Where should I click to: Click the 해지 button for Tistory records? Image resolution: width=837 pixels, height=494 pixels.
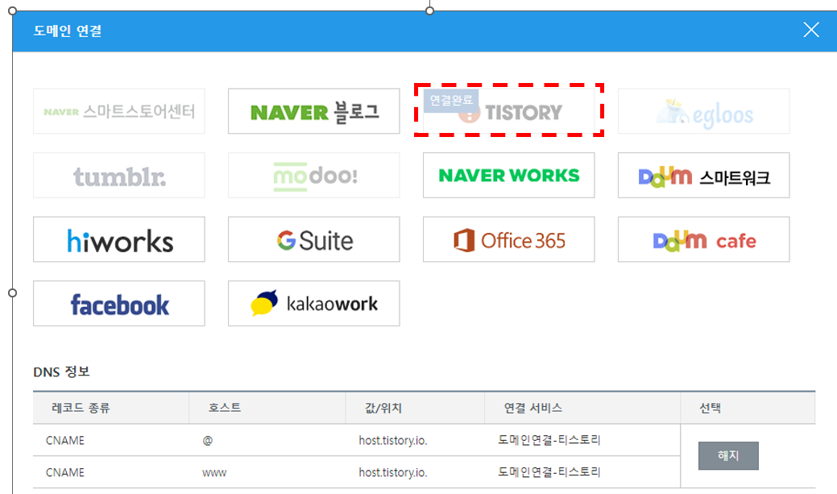pos(728,455)
